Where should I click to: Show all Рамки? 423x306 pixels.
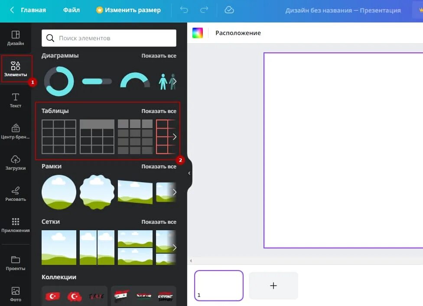[159, 167]
